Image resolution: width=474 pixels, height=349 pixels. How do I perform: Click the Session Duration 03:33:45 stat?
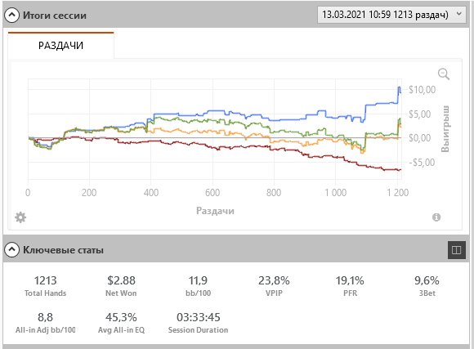(198, 323)
